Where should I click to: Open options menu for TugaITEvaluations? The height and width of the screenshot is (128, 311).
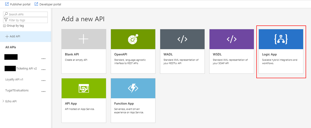pyautogui.click(x=43, y=91)
